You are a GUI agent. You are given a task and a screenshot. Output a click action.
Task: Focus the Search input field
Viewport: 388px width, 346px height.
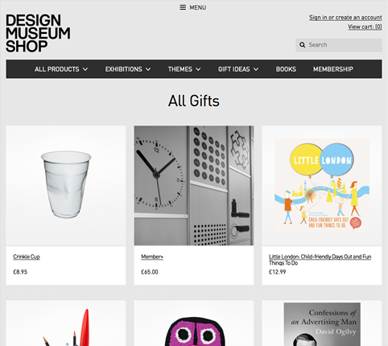click(339, 45)
